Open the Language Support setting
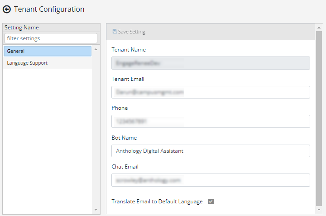 [x=48, y=63]
